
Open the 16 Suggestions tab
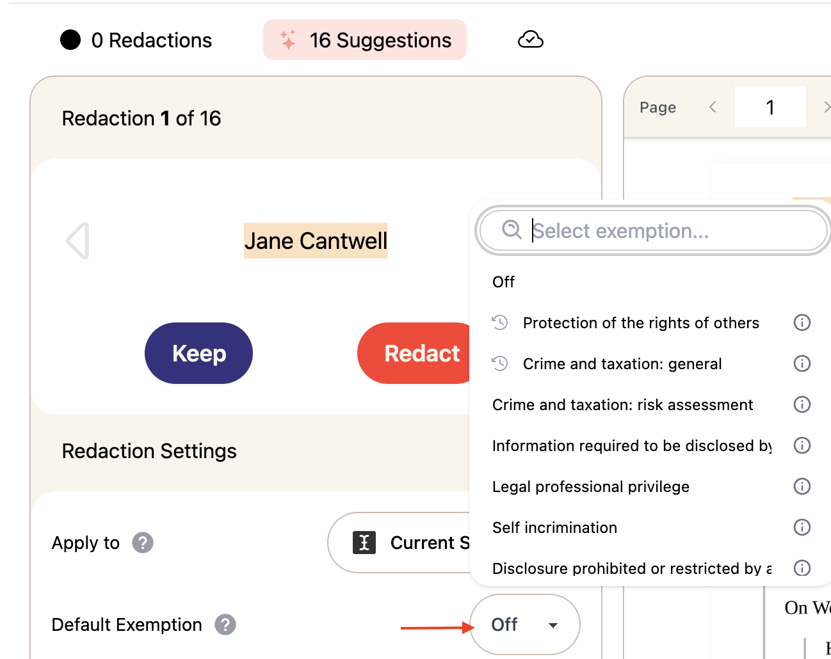tap(365, 40)
